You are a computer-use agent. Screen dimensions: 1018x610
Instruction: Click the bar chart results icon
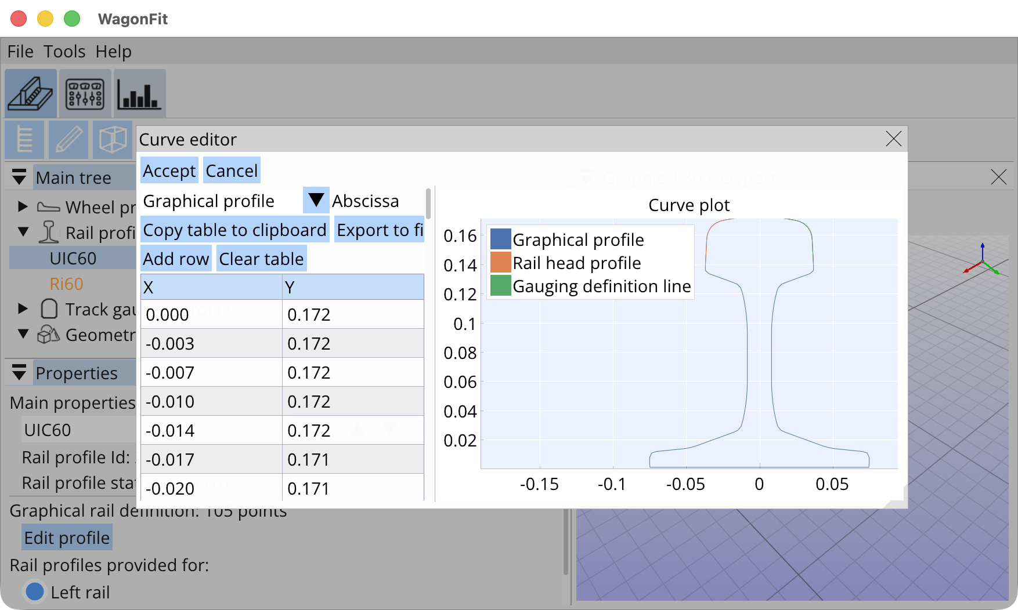pos(139,93)
